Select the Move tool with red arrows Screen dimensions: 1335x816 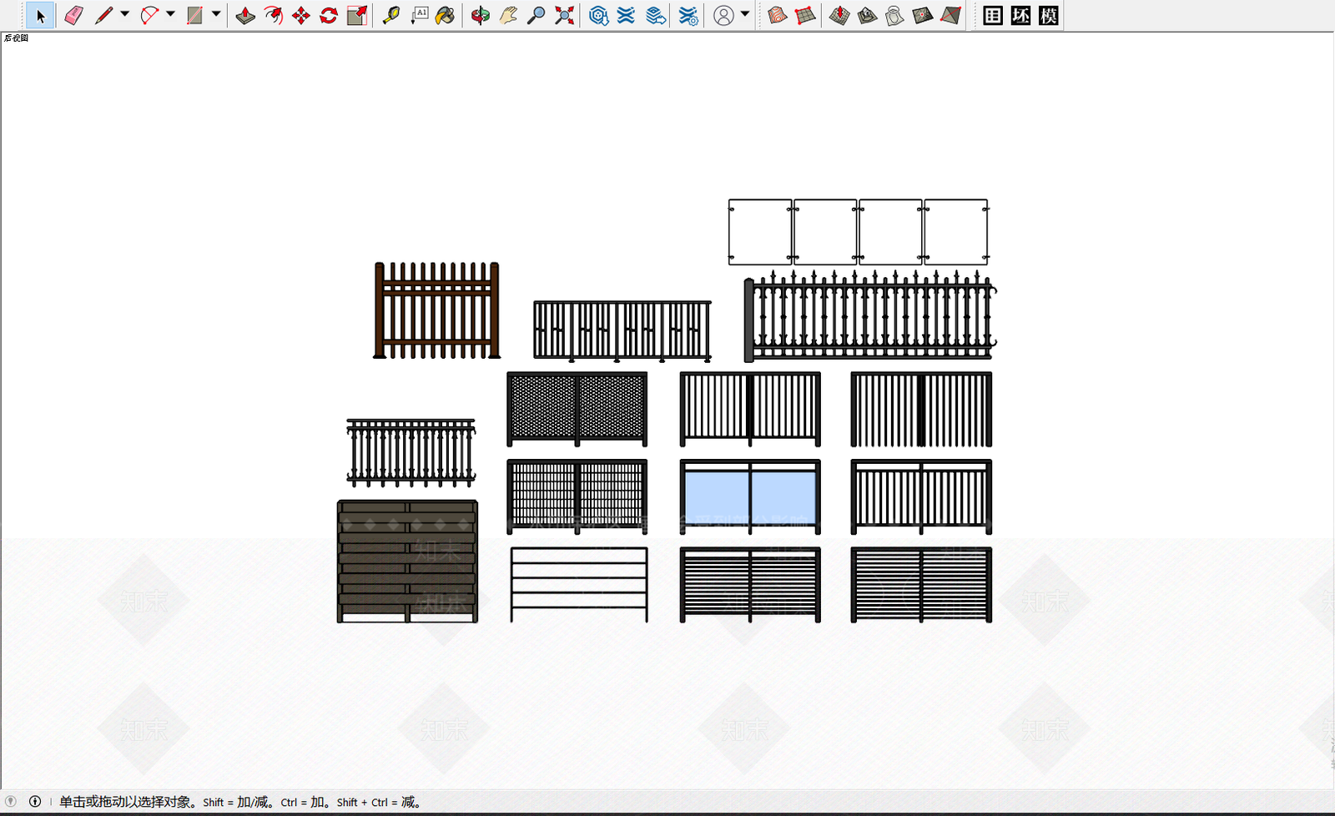[301, 15]
